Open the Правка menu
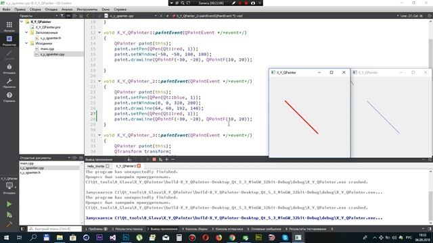Image resolution: width=433 pixels, height=243 pixels. click(20, 9)
